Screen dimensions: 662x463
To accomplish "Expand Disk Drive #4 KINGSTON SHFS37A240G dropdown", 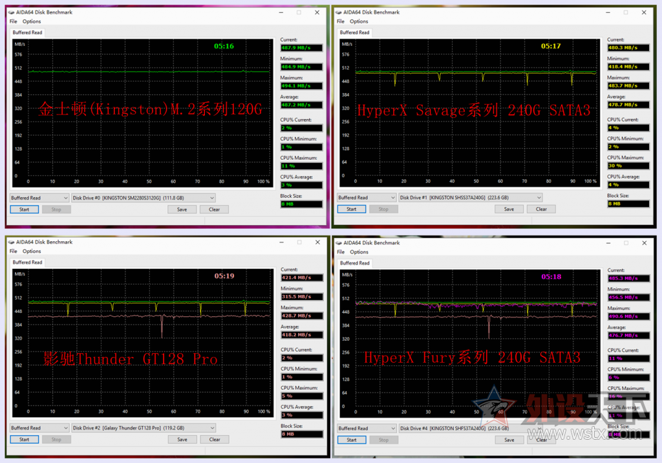I will [x=471, y=428].
